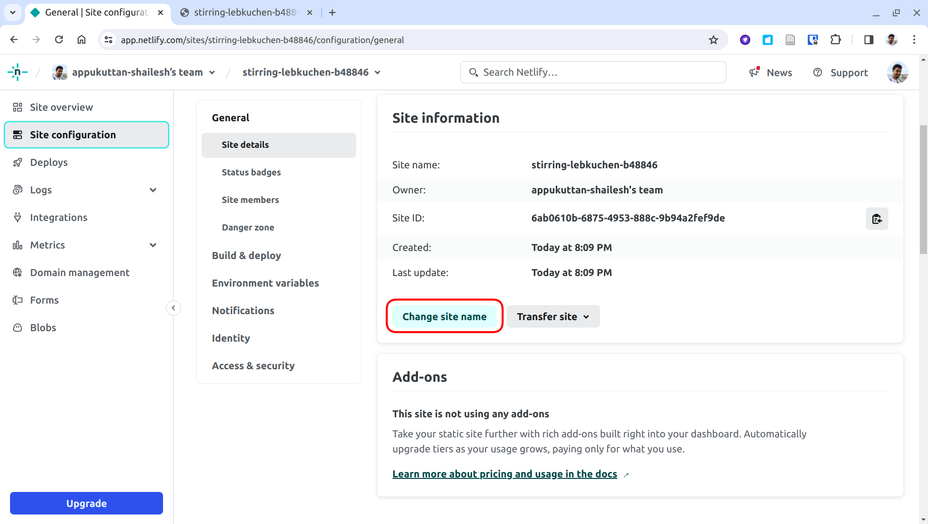The width and height of the screenshot is (928, 524).
Task: Click the Netlify logo icon
Action: pos(17,73)
